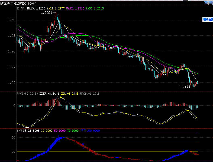Click the K line type label
The image size is (213, 162).
(18, 8)
